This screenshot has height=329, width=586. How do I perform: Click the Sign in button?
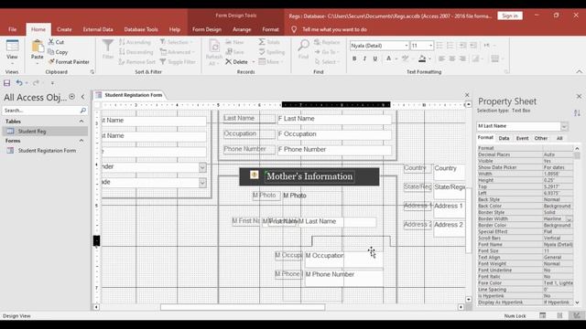click(510, 16)
